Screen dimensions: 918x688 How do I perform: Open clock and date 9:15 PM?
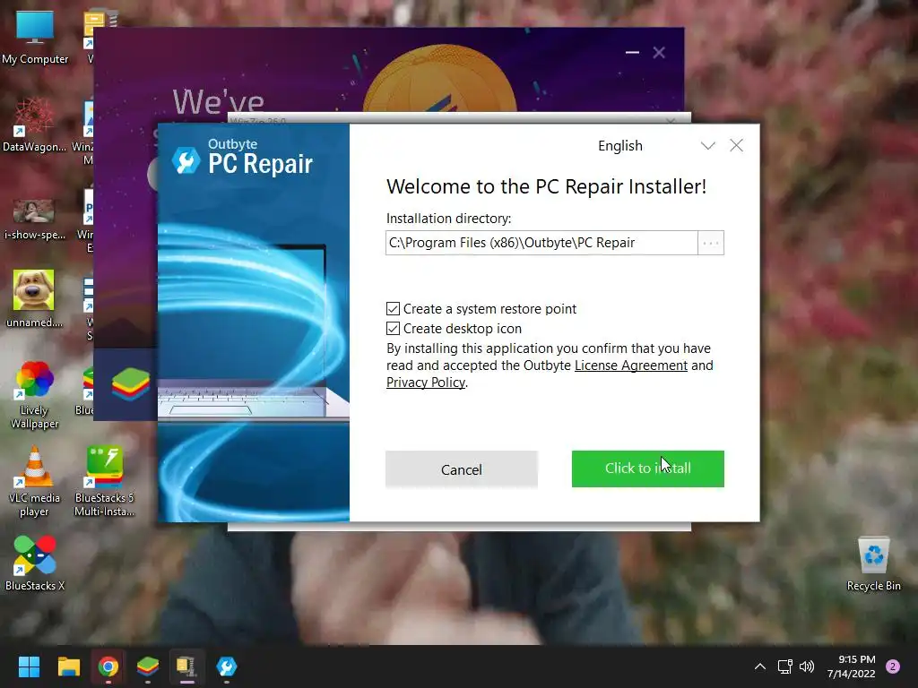(852, 666)
